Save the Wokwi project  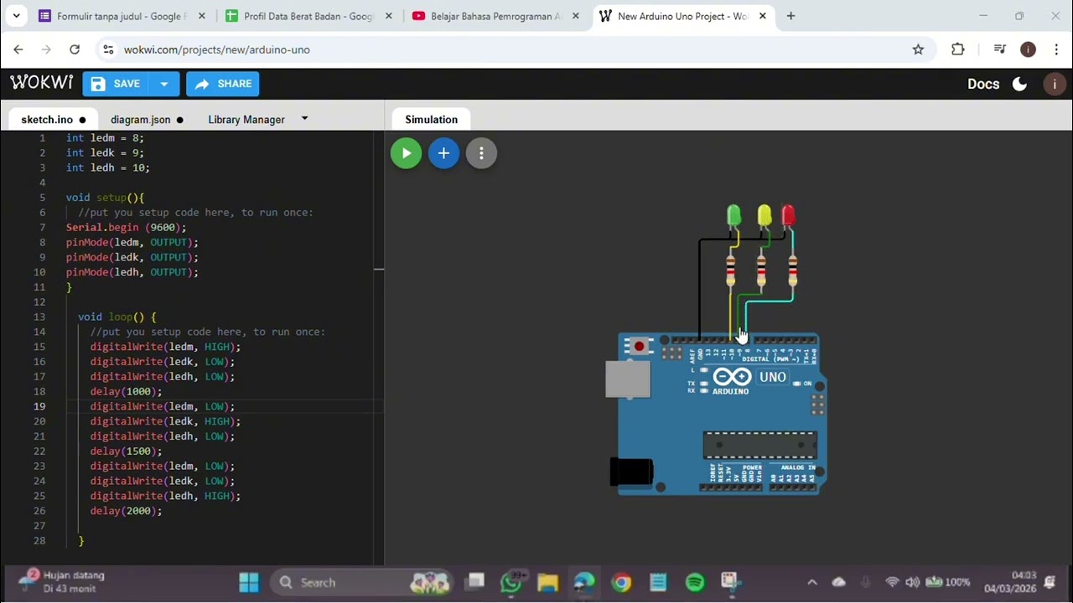click(117, 84)
